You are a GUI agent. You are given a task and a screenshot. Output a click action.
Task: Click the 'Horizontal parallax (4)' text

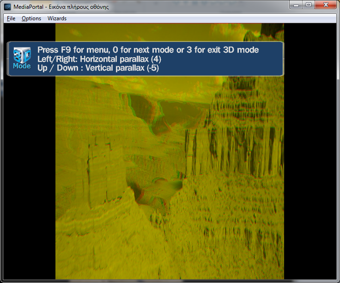[x=121, y=59]
